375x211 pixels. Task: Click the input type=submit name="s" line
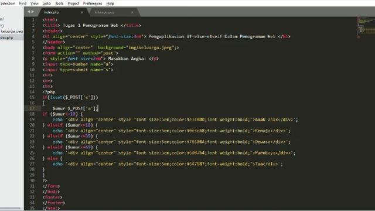[x=78, y=70]
